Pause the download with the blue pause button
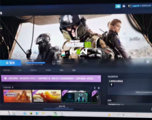The width and height of the screenshot is (152, 120). 11,63
